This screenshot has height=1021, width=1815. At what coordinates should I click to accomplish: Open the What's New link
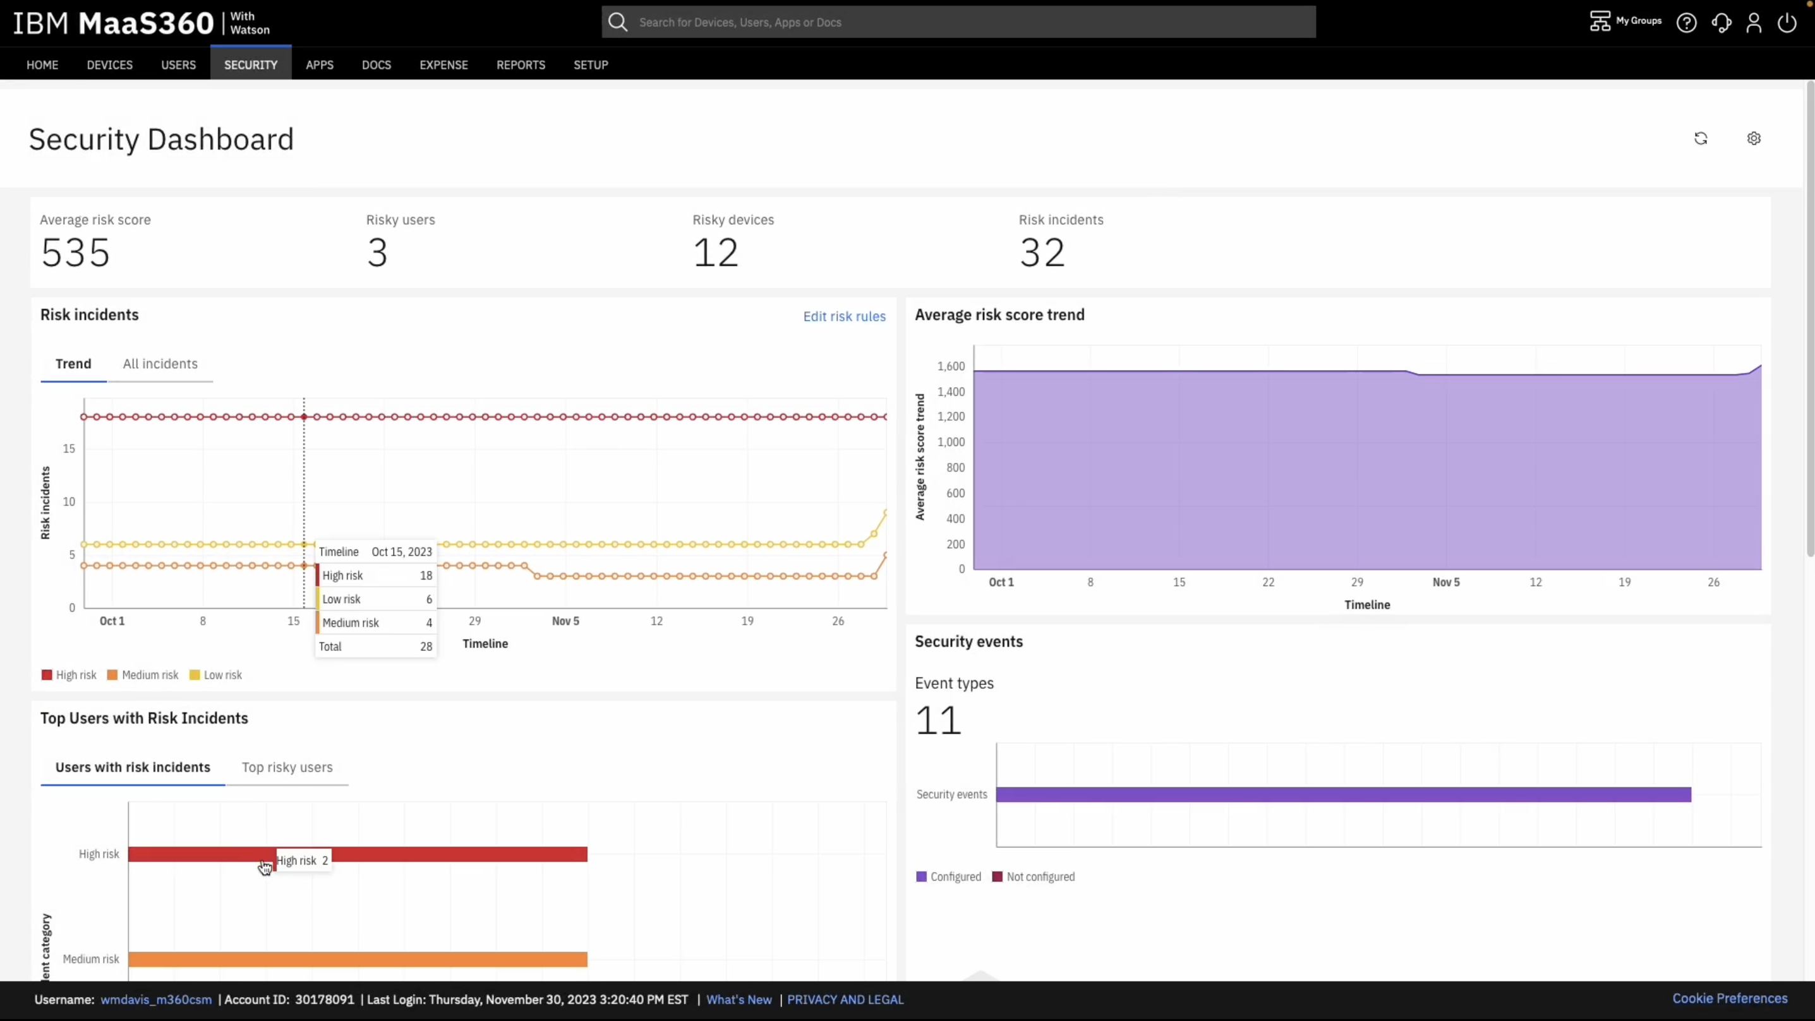[739, 999]
